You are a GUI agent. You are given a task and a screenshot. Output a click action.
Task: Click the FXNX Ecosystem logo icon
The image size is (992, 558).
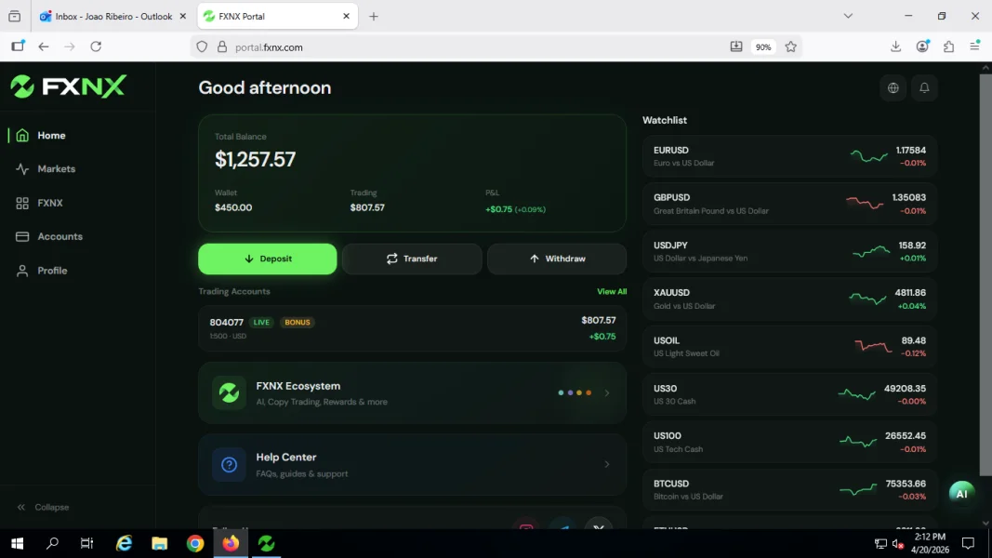coord(229,392)
